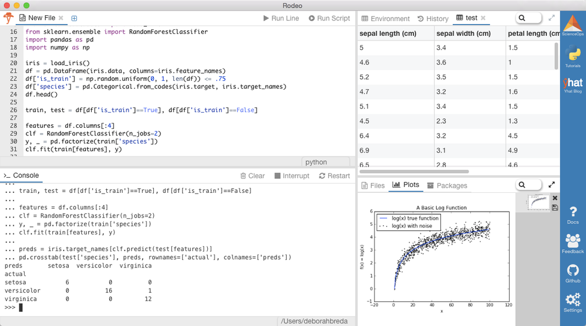Click the Rodeo logo icon
The image size is (586, 326).
click(x=8, y=18)
